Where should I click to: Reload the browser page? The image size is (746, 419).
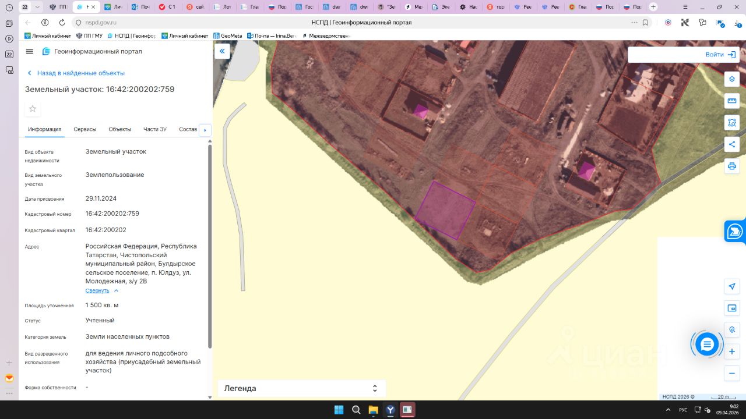(x=62, y=23)
